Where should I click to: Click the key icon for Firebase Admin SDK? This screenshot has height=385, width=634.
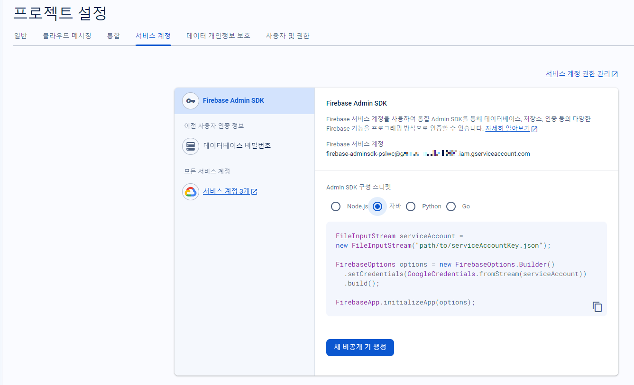[191, 101]
